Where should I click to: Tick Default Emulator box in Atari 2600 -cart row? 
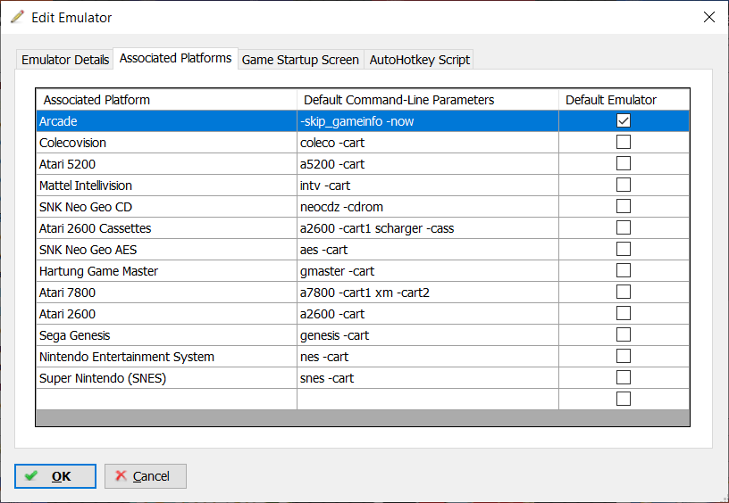click(624, 313)
